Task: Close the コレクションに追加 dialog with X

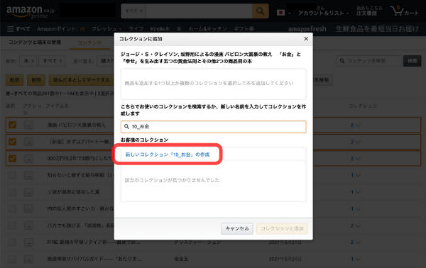Action: click(306, 39)
